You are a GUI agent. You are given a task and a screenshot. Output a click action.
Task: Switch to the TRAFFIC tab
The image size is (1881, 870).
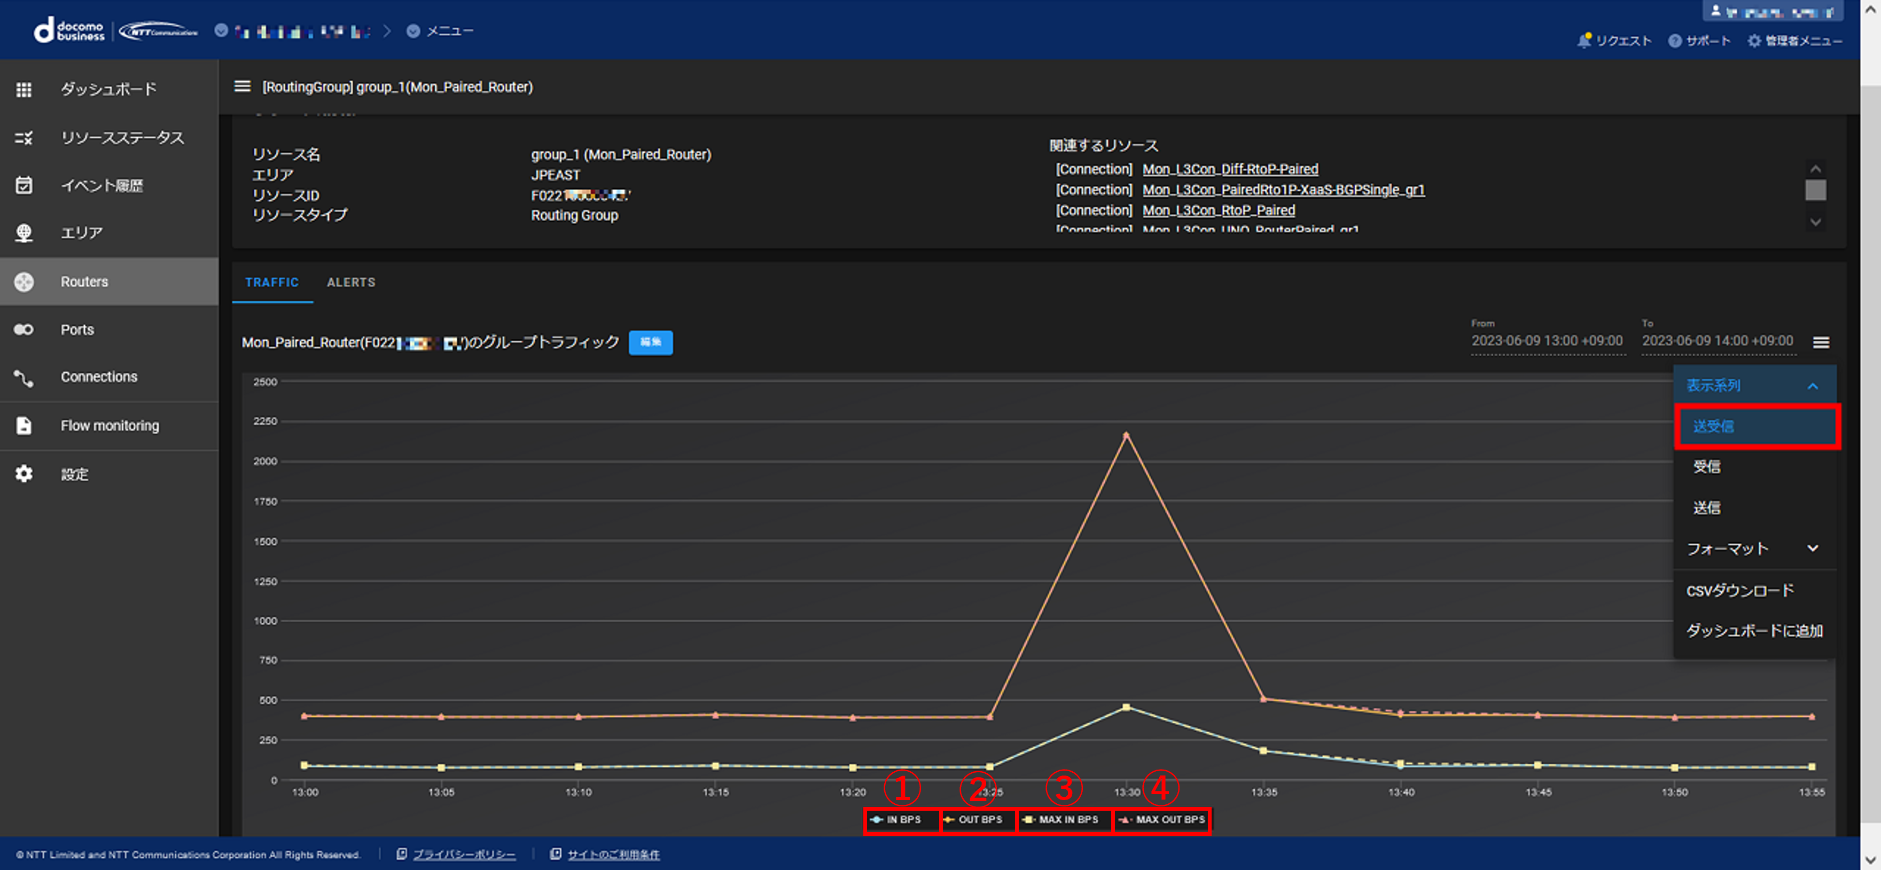point(272,283)
